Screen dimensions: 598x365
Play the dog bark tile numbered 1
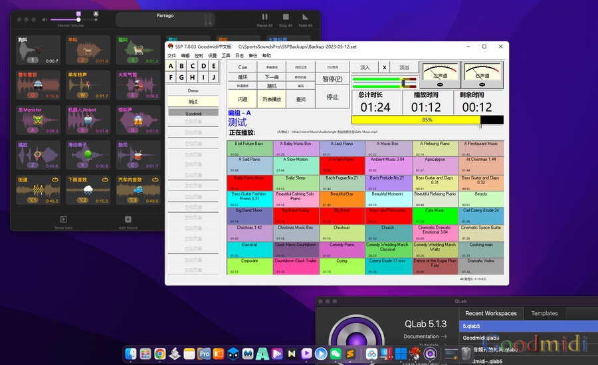pyautogui.click(x=38, y=50)
